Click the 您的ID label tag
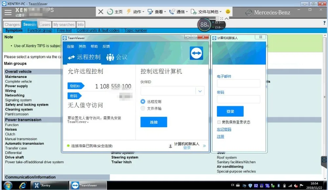Screen dimensions: 328x190 [75, 86]
